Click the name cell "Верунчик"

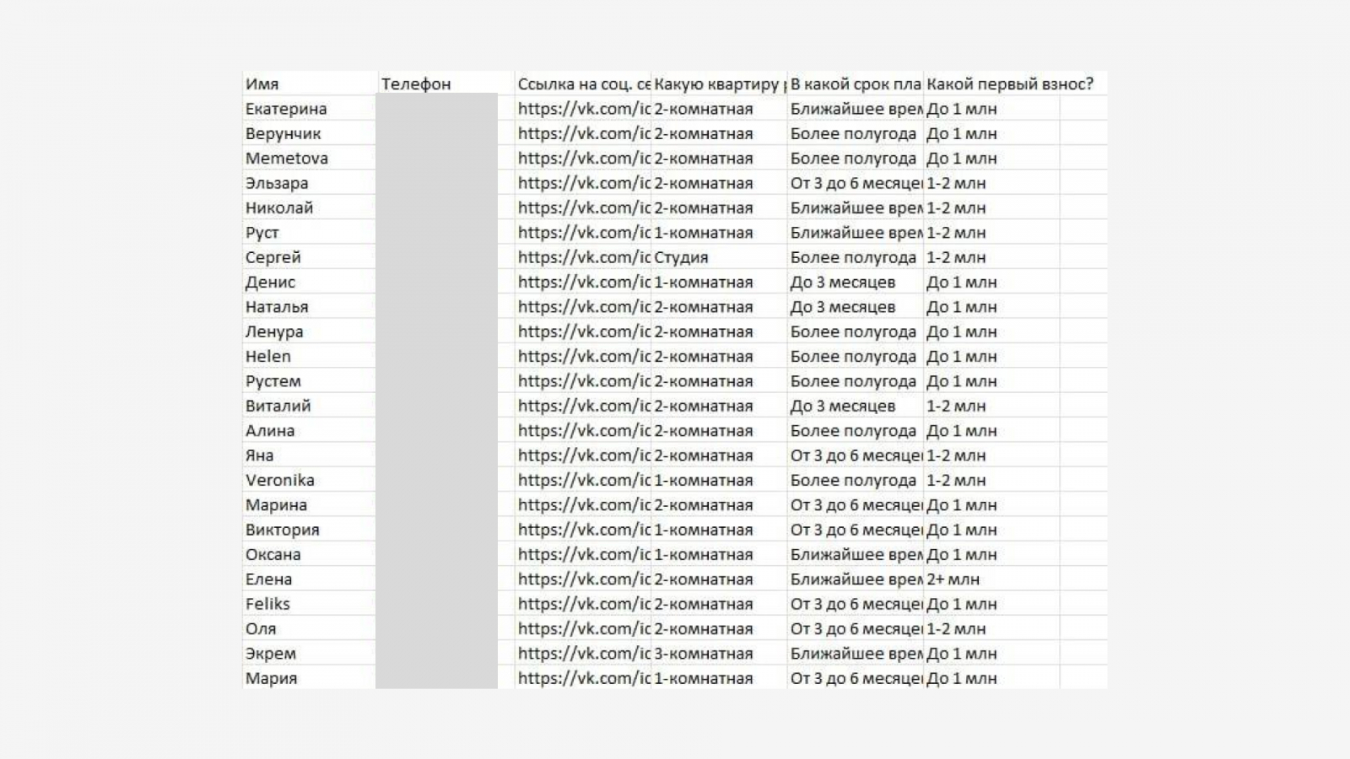[283, 133]
